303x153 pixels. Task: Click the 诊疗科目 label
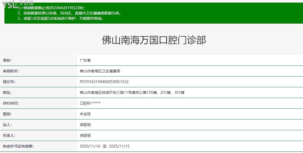point(11,103)
